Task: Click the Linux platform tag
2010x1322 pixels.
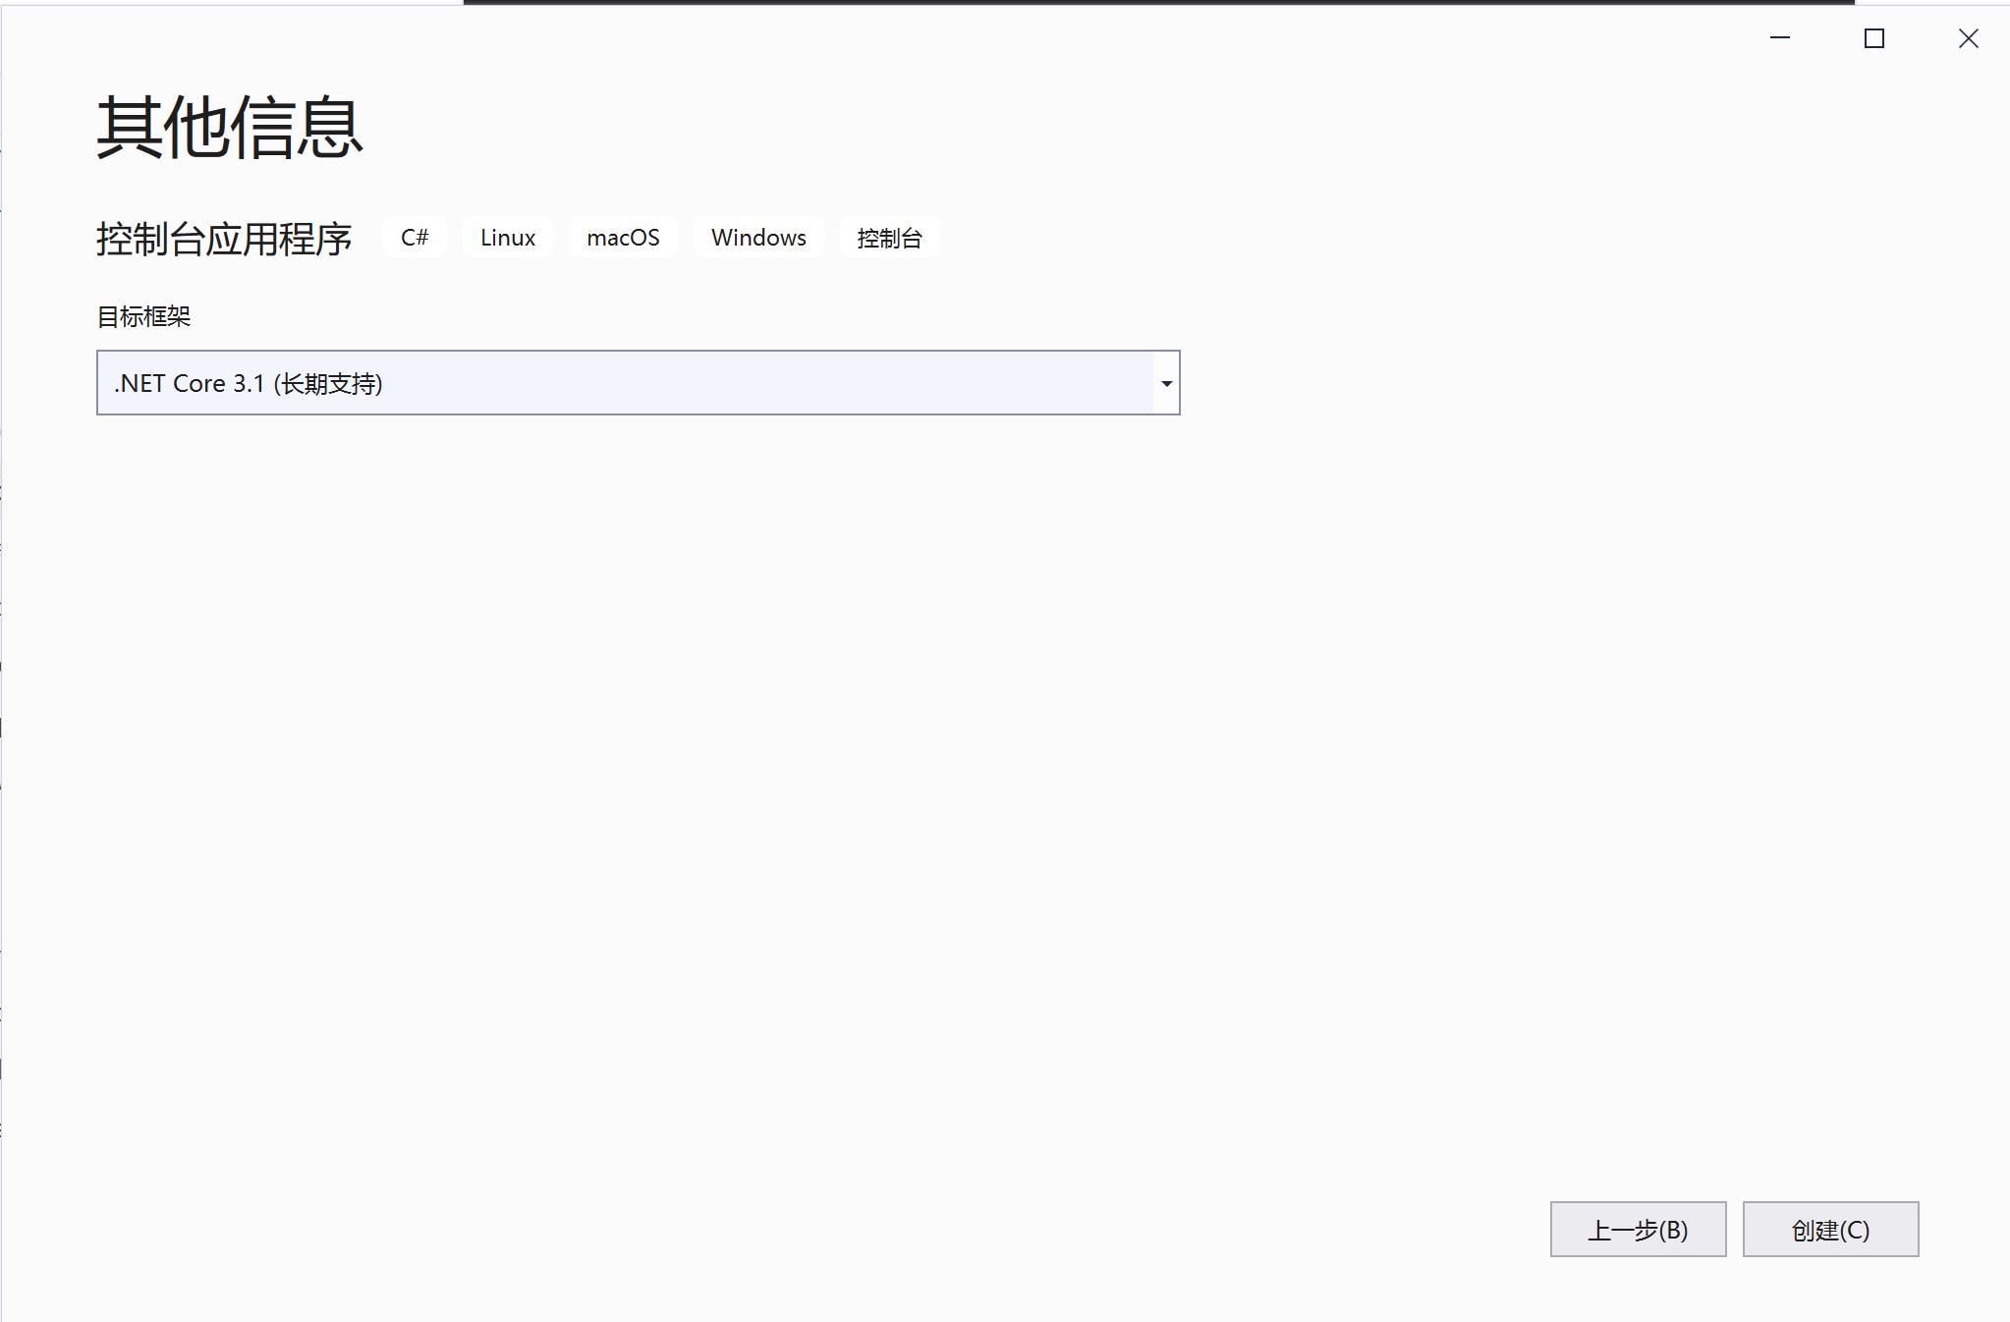Action: pos(507,238)
